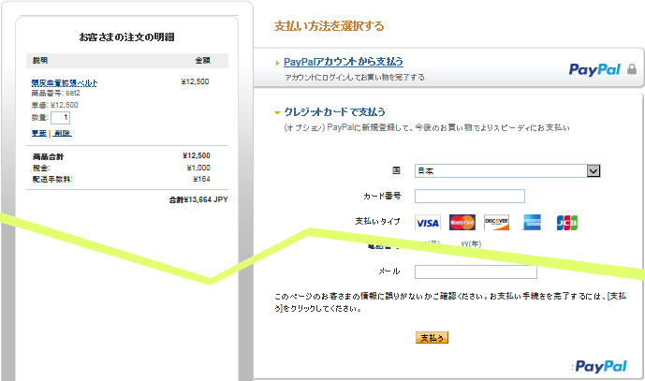Viewport: 645px width, 381px height.
Task: Choose the American Express card icon
Action: point(532,222)
